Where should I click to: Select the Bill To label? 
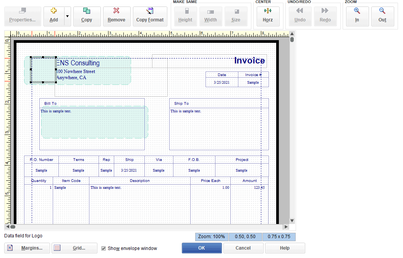[x=50, y=104]
